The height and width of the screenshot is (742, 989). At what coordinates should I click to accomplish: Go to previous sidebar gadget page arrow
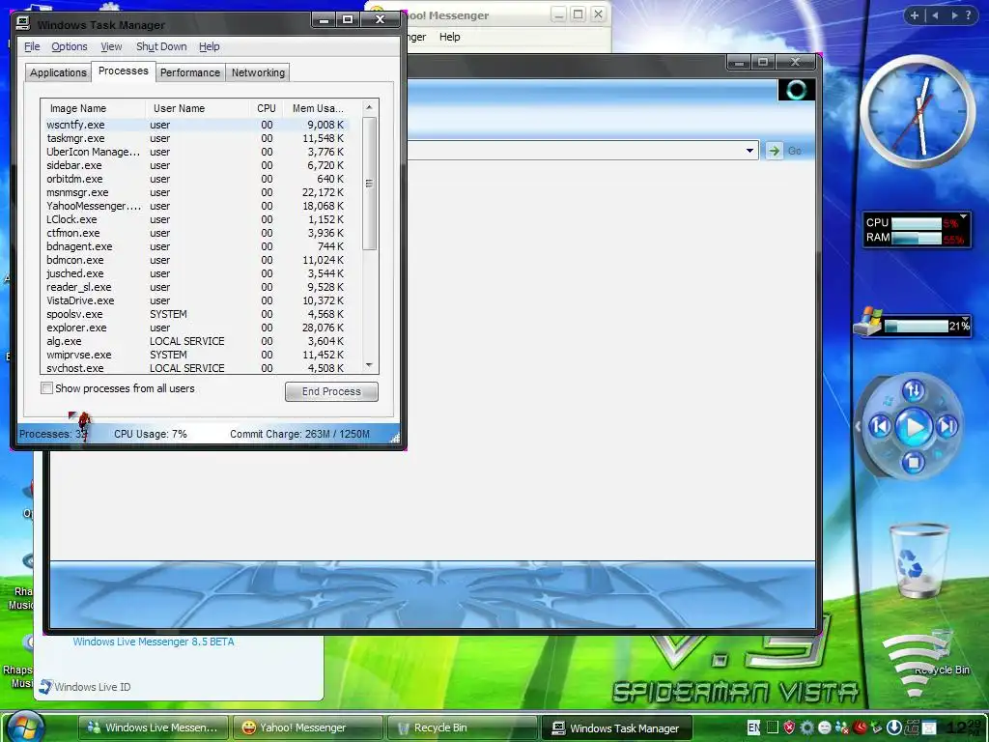935,15
